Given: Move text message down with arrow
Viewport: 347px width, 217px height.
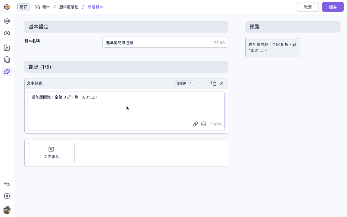Looking at the screenshot, I should 205,83.
